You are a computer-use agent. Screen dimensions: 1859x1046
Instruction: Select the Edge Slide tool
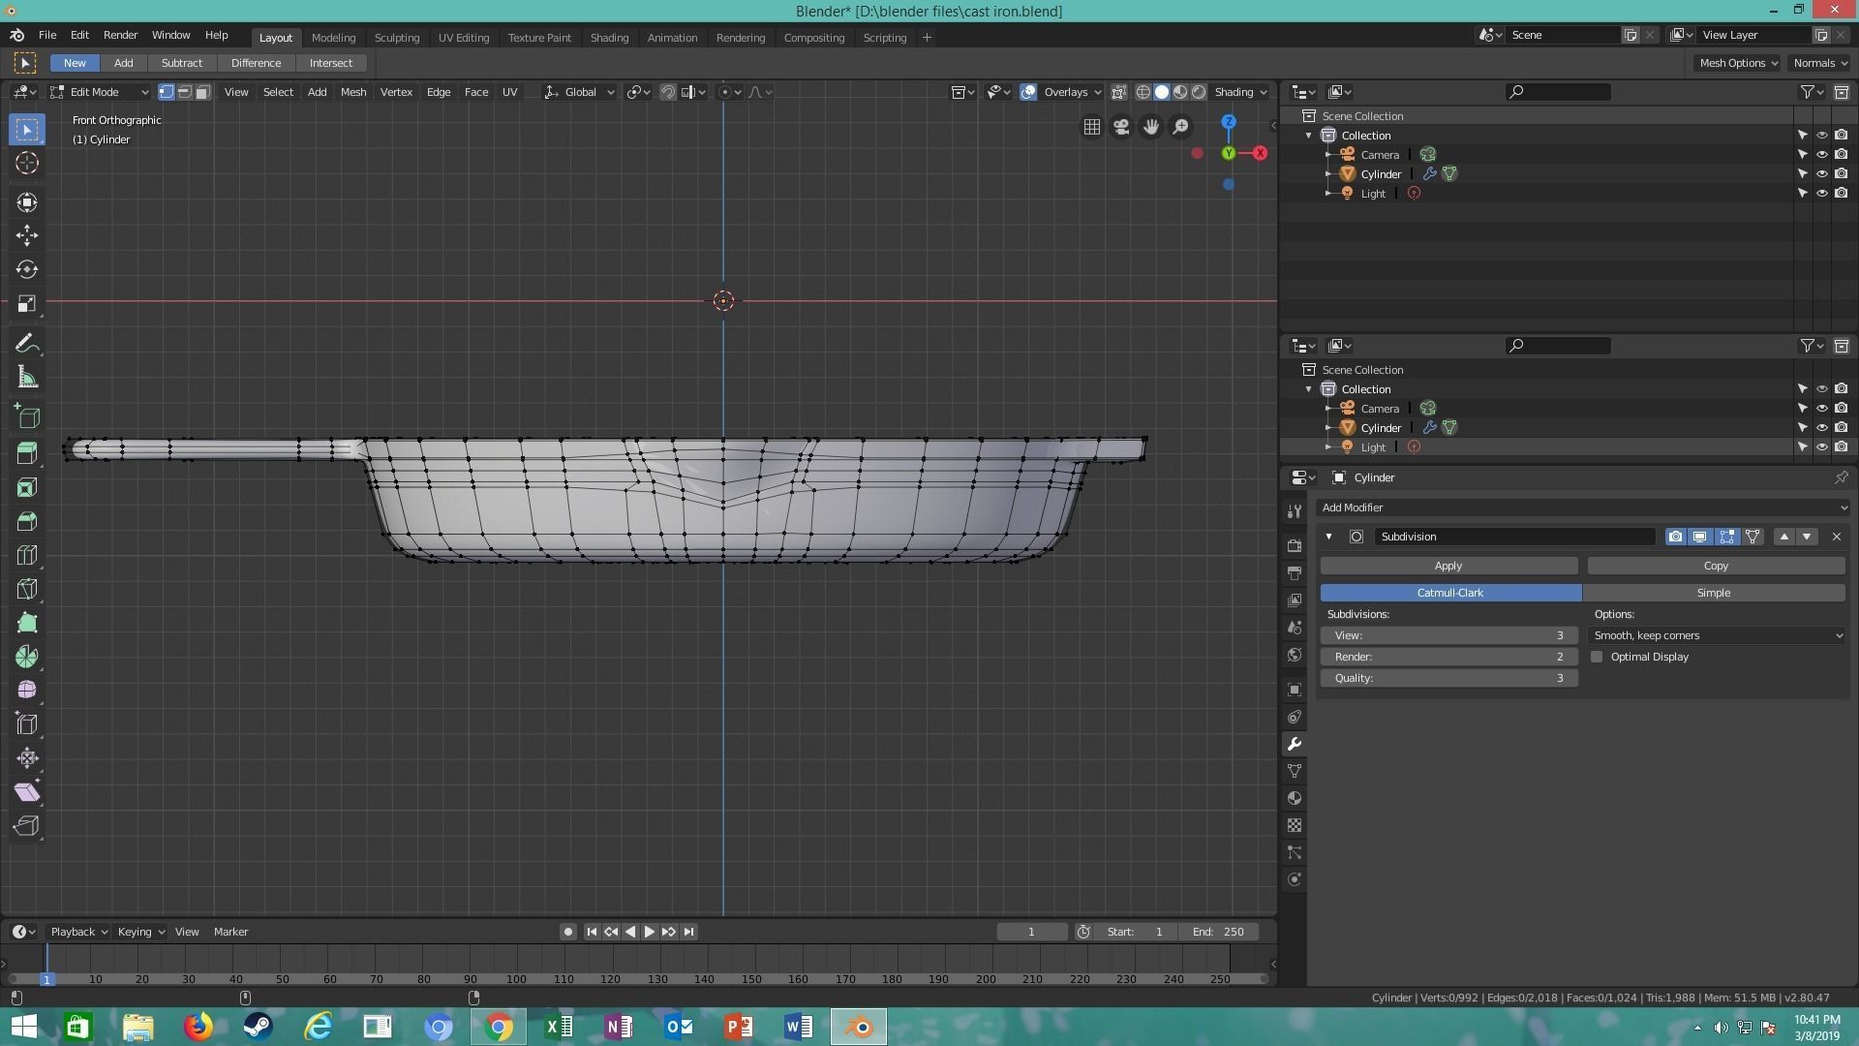(x=26, y=724)
